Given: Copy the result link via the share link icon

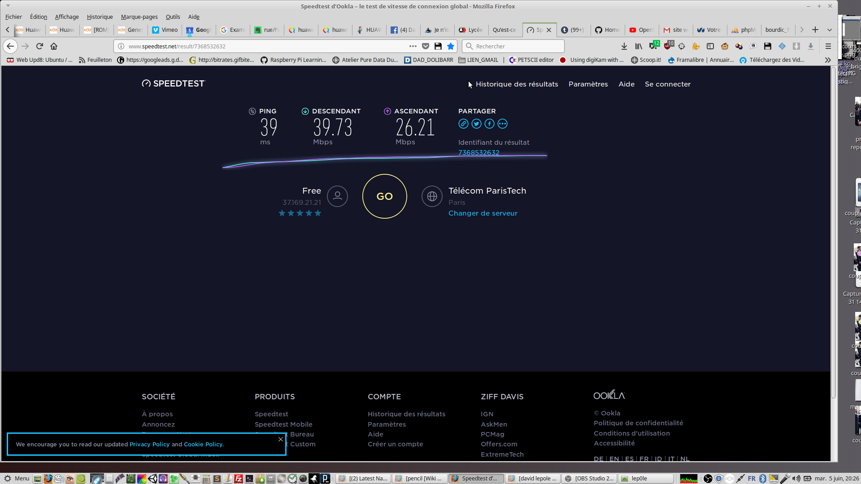Looking at the screenshot, I should pyautogui.click(x=463, y=124).
